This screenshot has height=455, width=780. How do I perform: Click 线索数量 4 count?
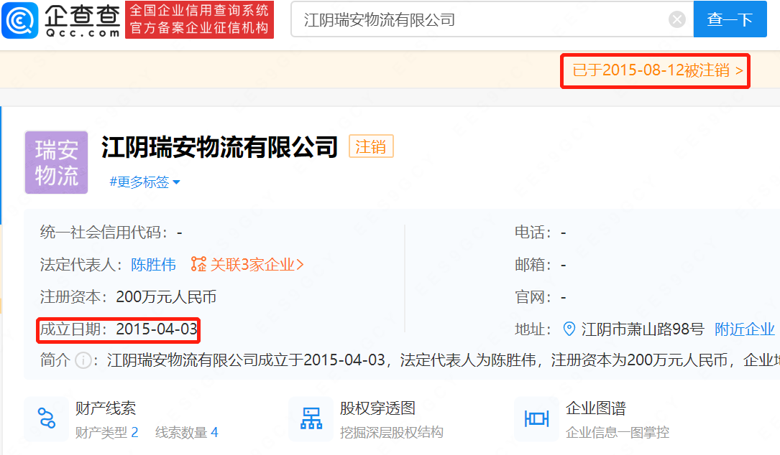pyautogui.click(x=187, y=433)
